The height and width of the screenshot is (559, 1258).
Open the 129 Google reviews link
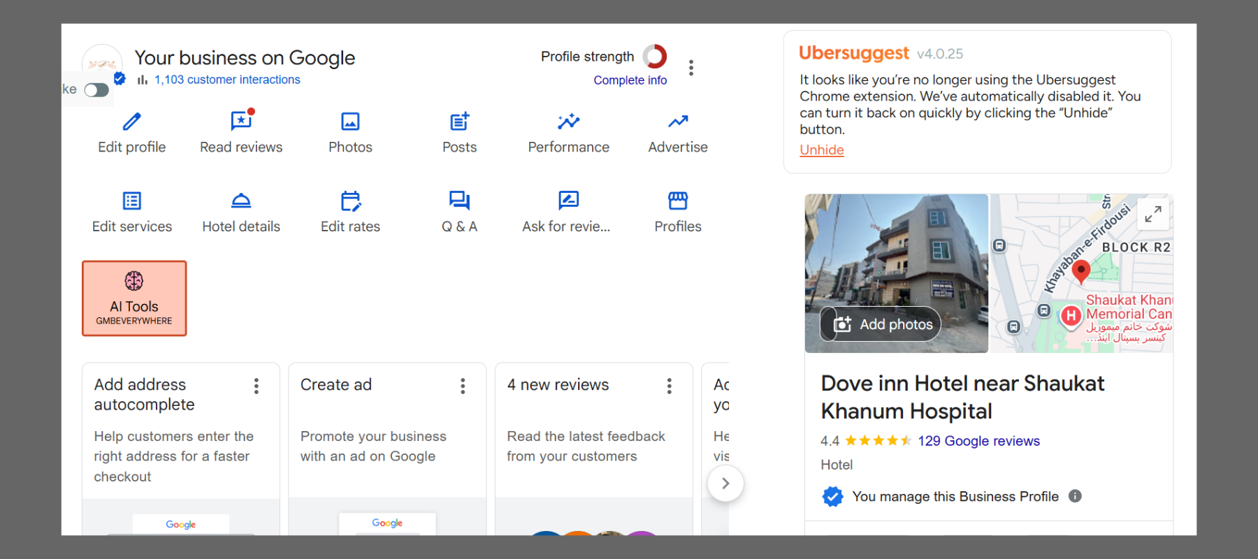[978, 441]
